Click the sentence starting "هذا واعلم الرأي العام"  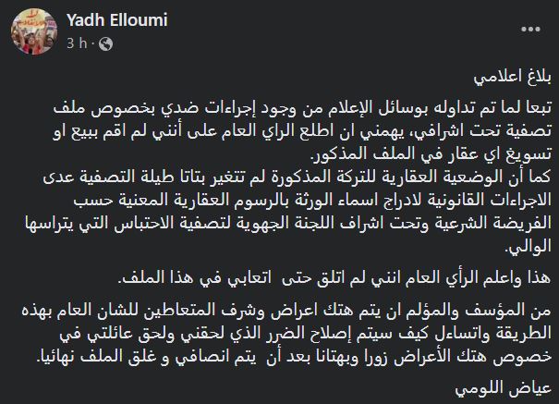coord(334,277)
